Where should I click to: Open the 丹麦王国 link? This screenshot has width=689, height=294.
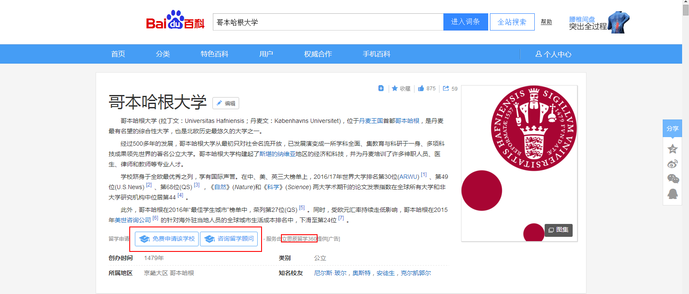(x=371, y=121)
